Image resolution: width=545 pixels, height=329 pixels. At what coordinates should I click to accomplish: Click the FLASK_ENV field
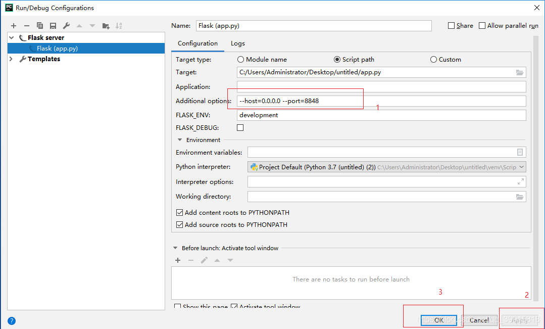click(x=381, y=115)
